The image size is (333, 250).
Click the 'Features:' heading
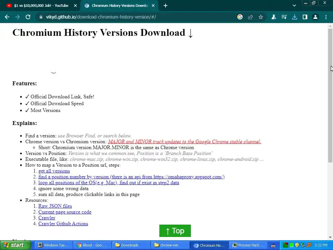point(25,83)
